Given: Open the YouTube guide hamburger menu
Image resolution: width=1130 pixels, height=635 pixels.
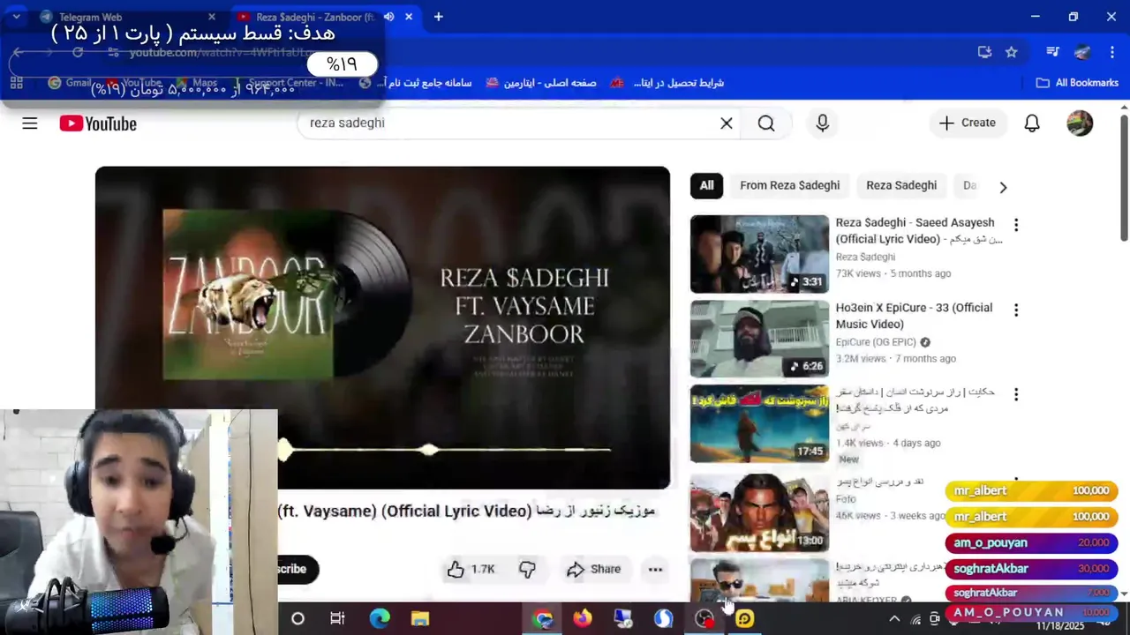Looking at the screenshot, I should 30,123.
